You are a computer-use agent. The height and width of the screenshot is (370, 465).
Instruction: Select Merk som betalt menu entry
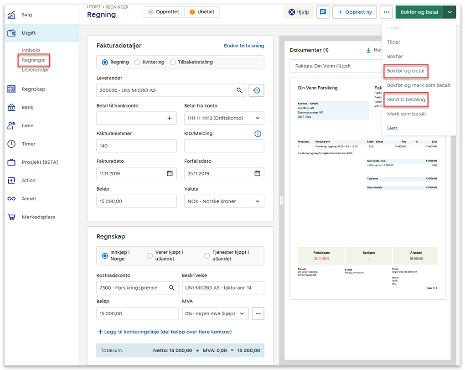[x=406, y=114]
